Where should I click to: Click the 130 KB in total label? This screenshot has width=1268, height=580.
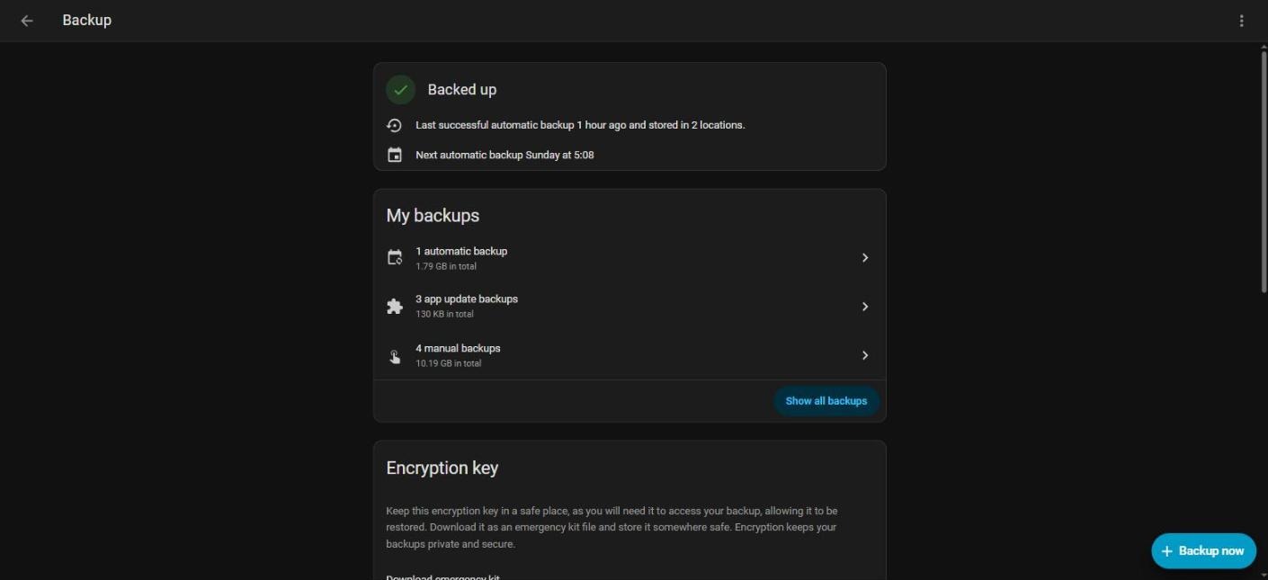coord(444,315)
